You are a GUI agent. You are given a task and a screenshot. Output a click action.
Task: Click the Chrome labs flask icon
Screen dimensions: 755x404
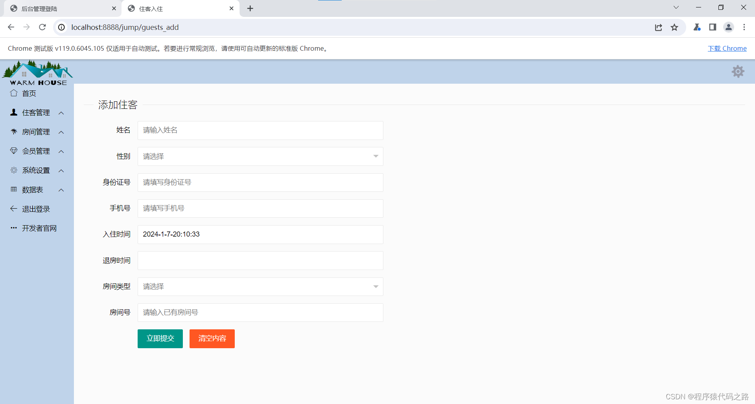coord(697,27)
